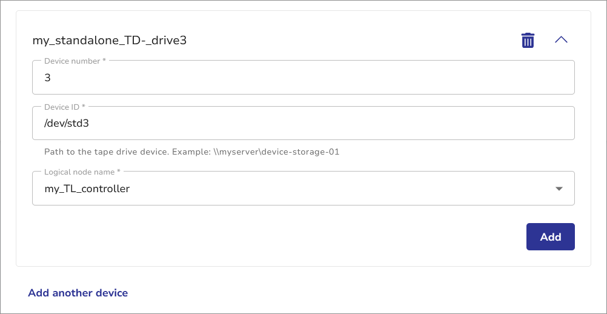This screenshot has height=314, width=607.
Task: Click the Add another device link
Action: (78, 293)
